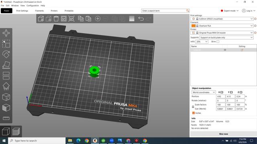The image size is (257, 144).
Task: Open the Filament edit gear icon
Action: [x=255, y=26]
